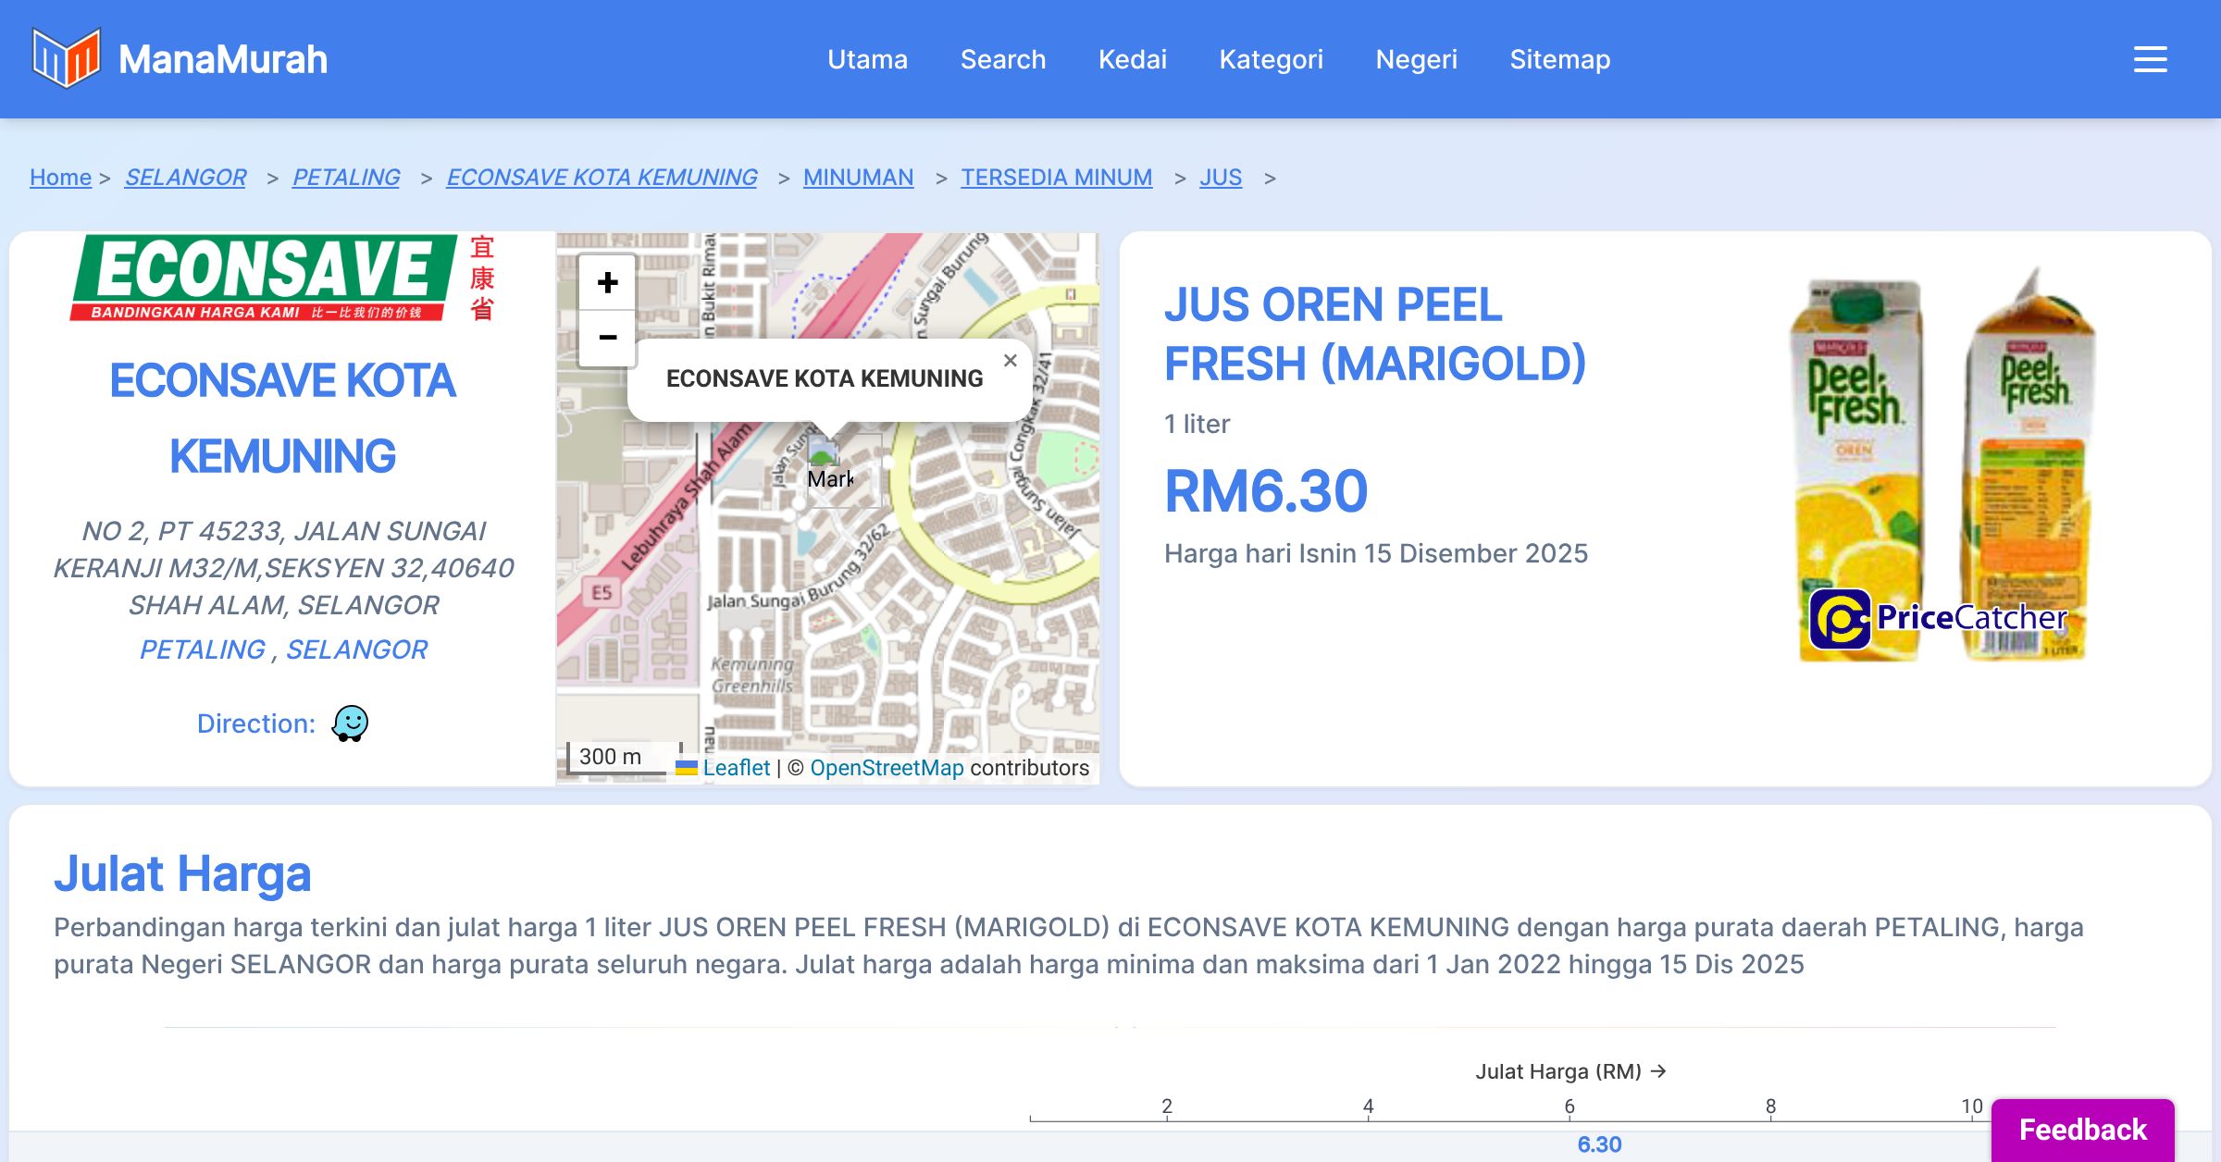This screenshot has height=1162, width=2221.
Task: Go to Kedai page
Action: point(1132,59)
